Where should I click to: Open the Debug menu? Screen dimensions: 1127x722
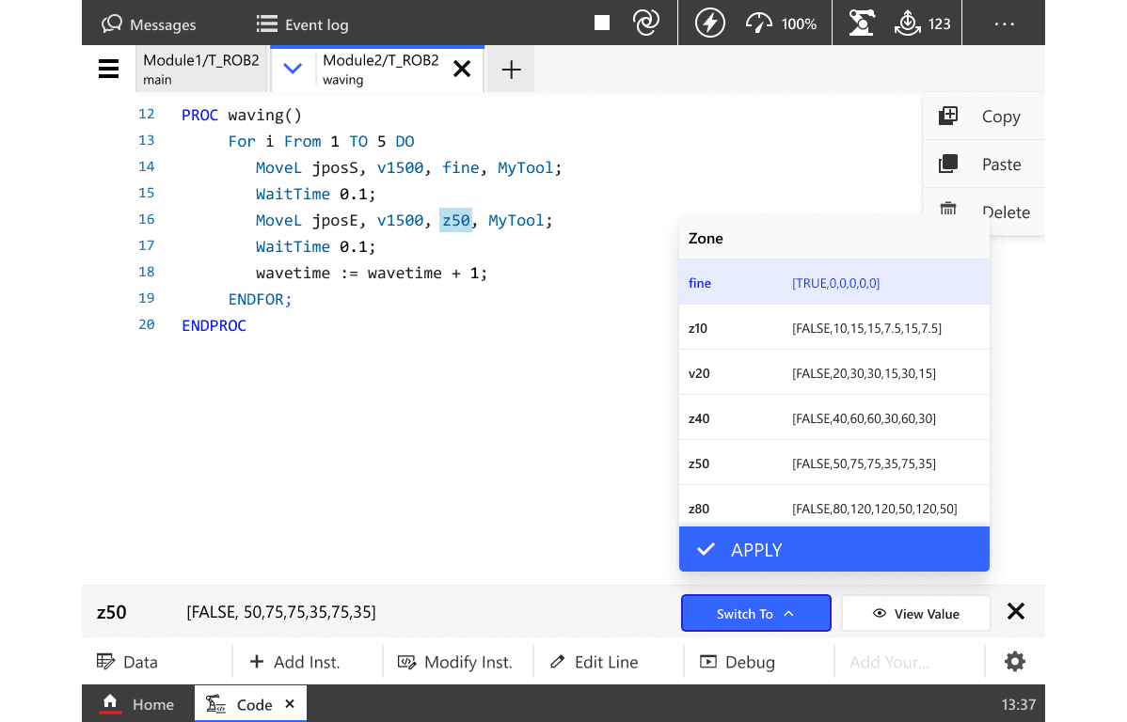click(x=738, y=662)
